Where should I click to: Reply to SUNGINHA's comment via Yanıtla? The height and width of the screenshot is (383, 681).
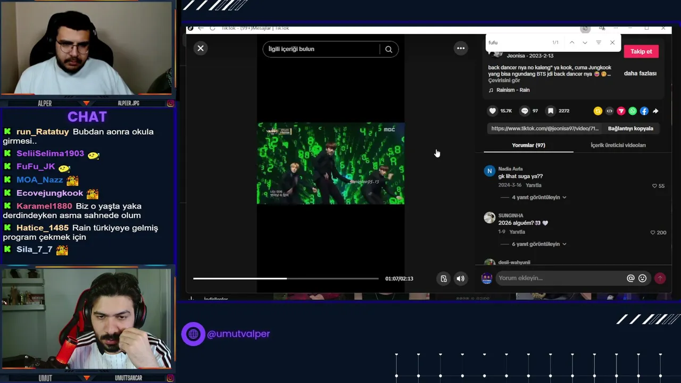[x=517, y=232]
